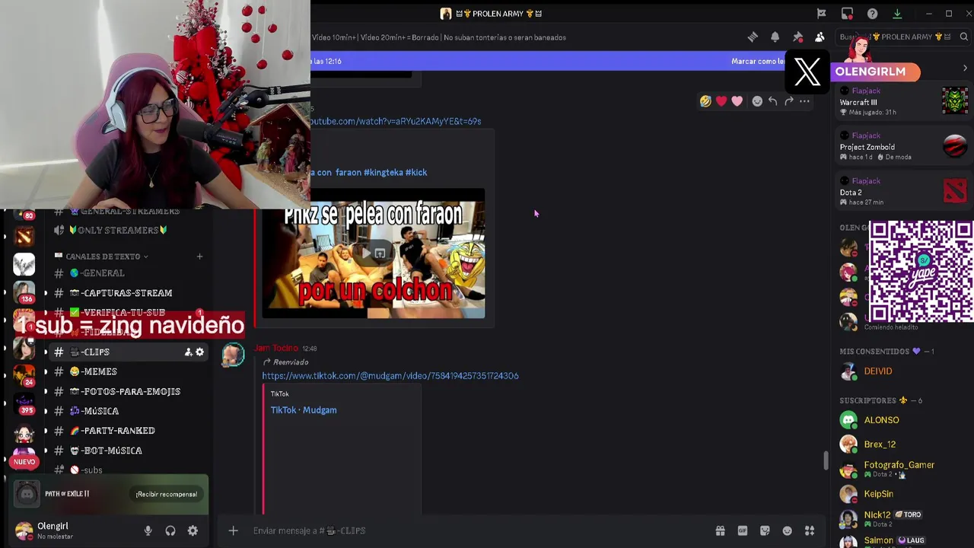Open the sticker picker
The image size is (974, 548).
[765, 530]
